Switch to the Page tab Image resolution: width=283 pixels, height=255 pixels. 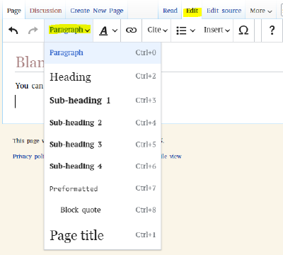click(14, 11)
